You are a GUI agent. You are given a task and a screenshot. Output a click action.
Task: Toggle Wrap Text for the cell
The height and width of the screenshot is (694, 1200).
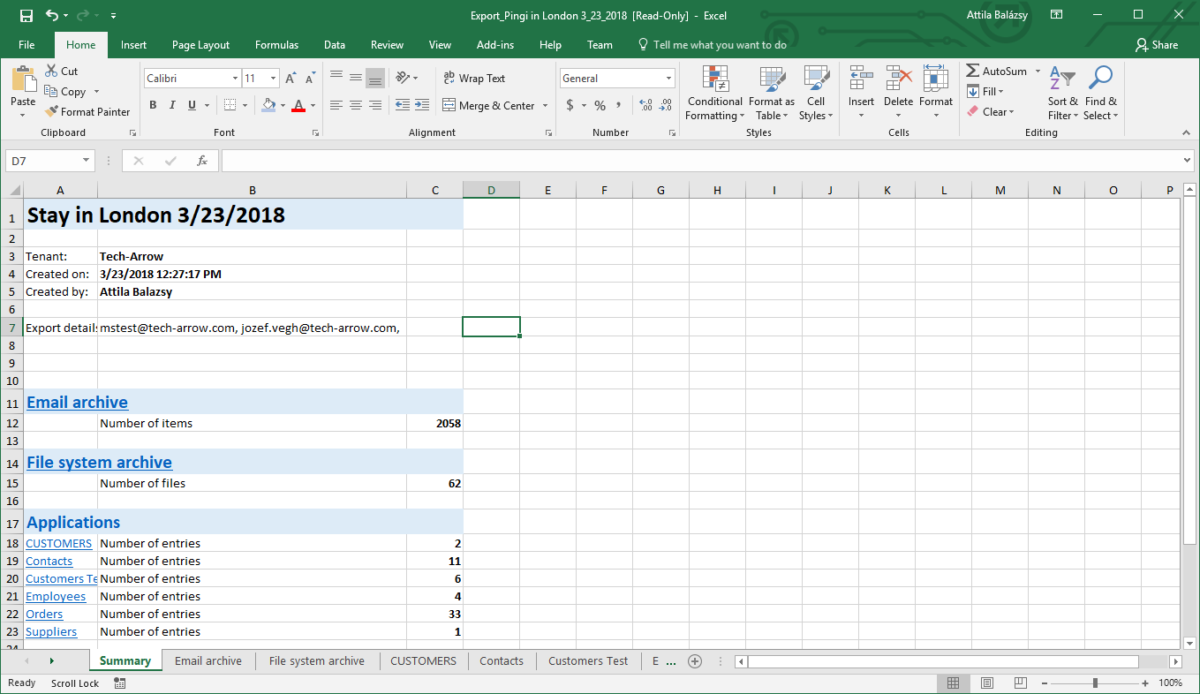474,79
